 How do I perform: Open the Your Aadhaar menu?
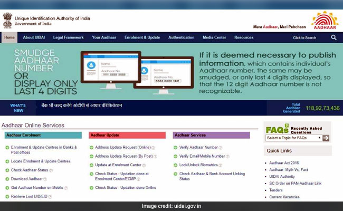(x=104, y=37)
